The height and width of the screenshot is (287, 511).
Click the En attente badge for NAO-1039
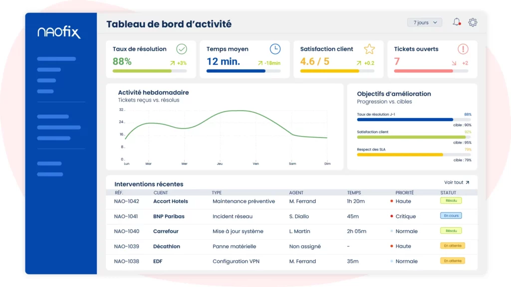click(453, 246)
